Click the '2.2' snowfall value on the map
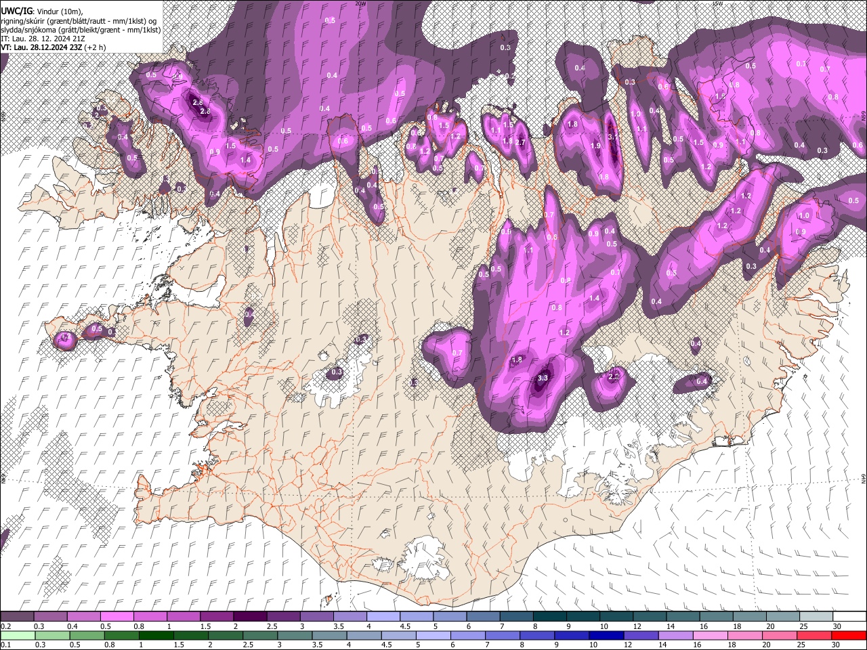 click(614, 376)
